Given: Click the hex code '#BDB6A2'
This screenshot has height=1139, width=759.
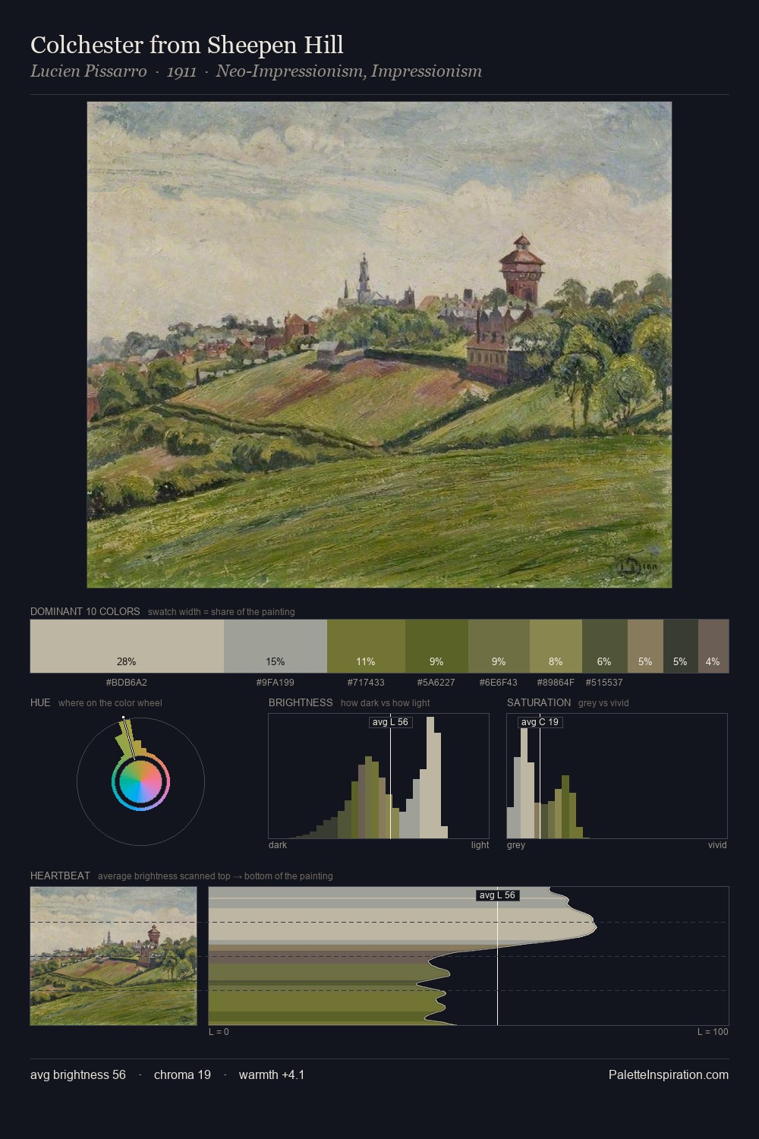Looking at the screenshot, I should 127,683.
